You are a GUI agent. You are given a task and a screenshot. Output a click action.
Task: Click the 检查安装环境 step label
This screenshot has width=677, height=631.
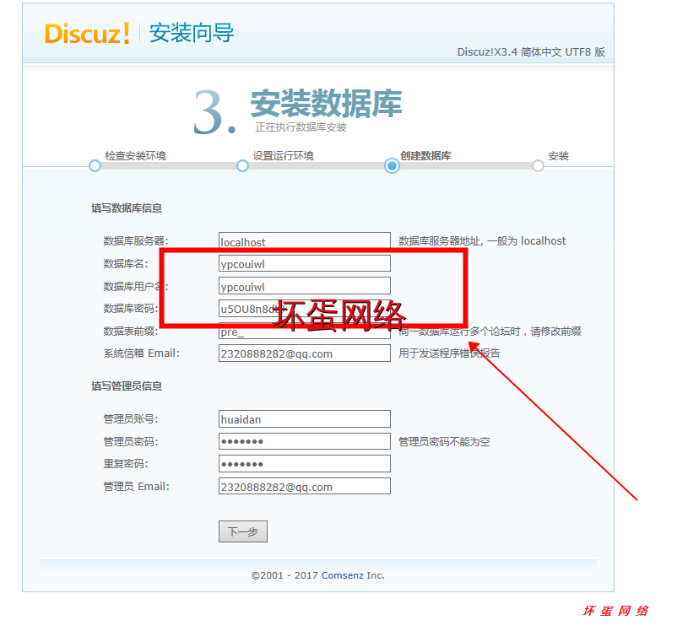pos(136,156)
